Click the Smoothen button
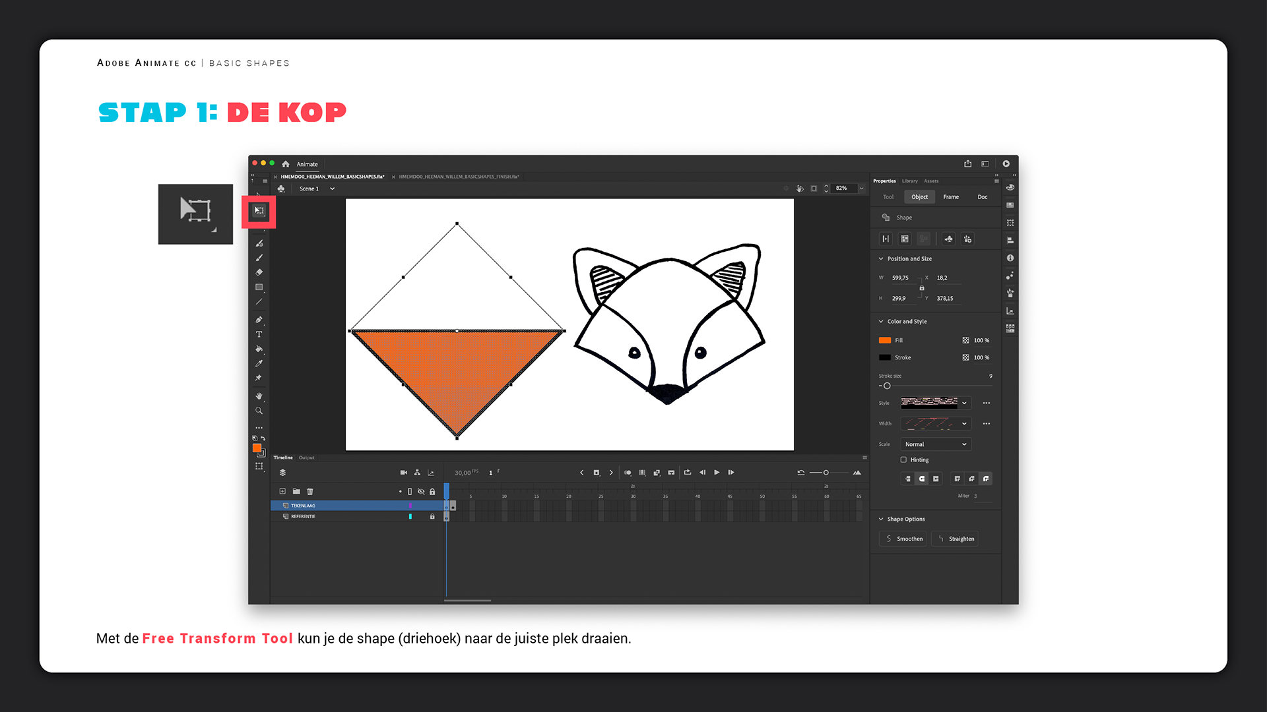1267x712 pixels. (x=903, y=539)
